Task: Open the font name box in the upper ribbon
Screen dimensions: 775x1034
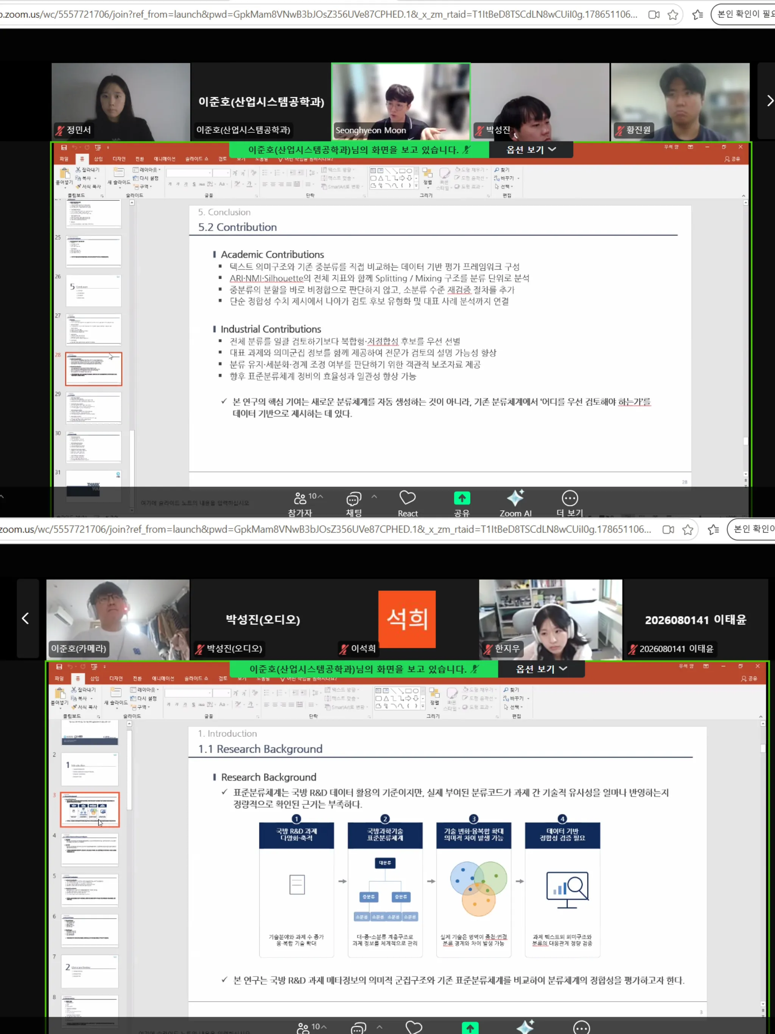Action: click(x=189, y=173)
